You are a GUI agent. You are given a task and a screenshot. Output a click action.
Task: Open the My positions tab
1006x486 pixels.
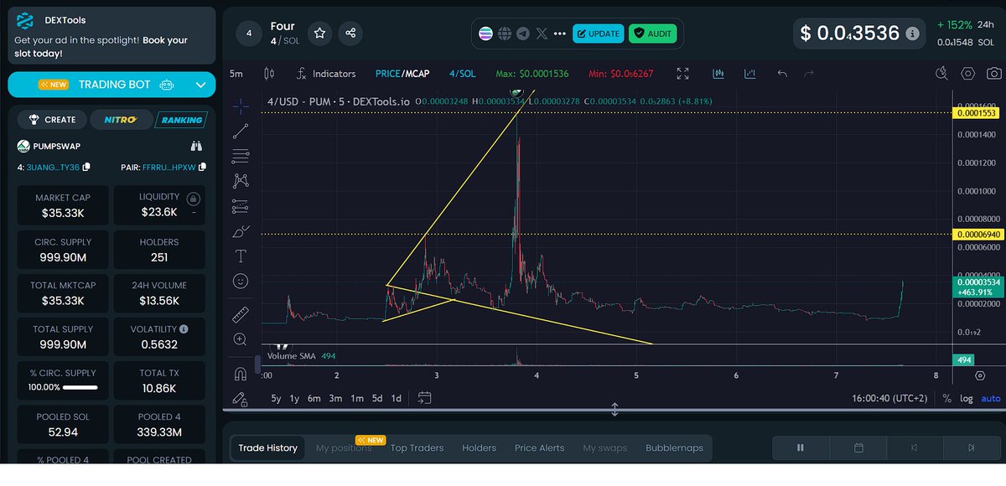point(344,448)
